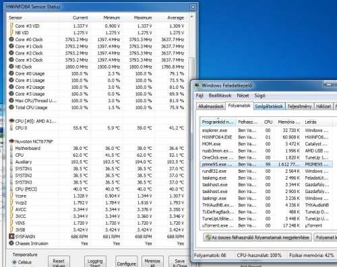Select the Celsius temperature radio button
This screenshot has width=337, height=267.
point(14,262)
